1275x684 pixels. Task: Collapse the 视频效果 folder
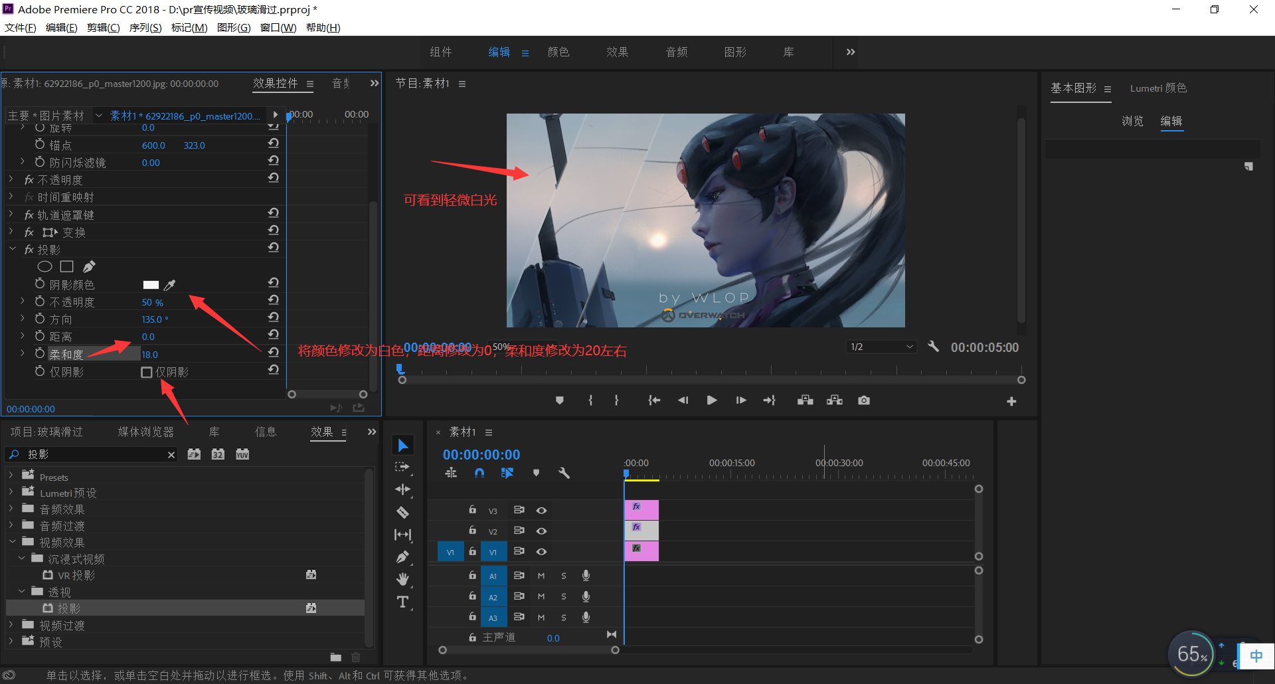[x=11, y=542]
